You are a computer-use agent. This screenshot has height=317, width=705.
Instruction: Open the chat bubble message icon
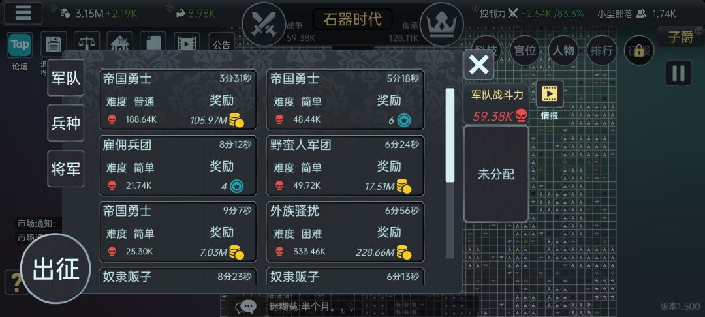tap(246, 307)
